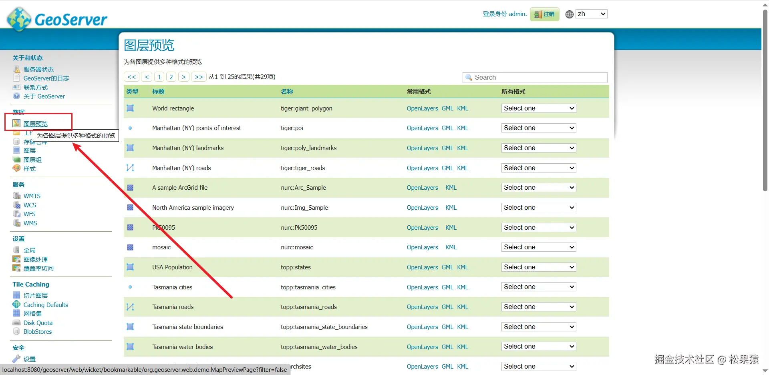The height and width of the screenshot is (375, 769).
Task: Open the 图层 sidebar menu link
Action: 30,150
